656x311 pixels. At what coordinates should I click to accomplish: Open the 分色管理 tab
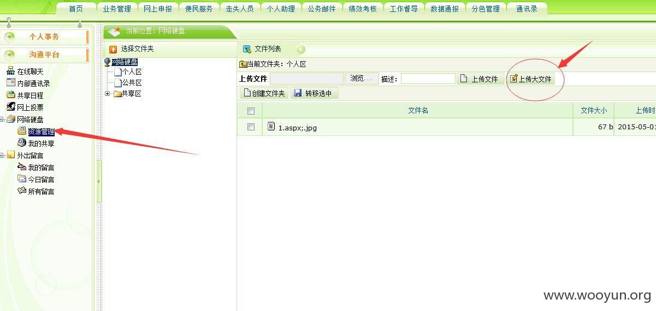coord(486,9)
